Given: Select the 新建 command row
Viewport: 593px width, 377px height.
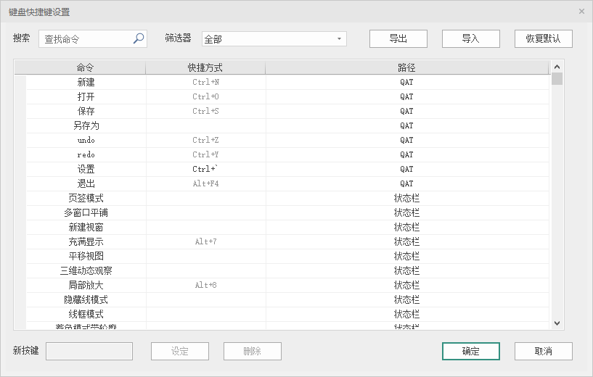Looking at the screenshot, I should click(x=86, y=82).
